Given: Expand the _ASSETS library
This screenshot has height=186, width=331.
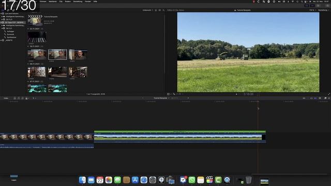Looking at the screenshot, I should (1, 40).
